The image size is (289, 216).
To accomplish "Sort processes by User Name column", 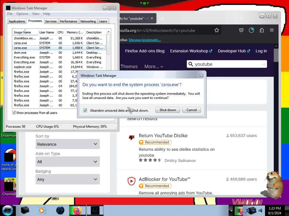I will [x=47, y=32].
